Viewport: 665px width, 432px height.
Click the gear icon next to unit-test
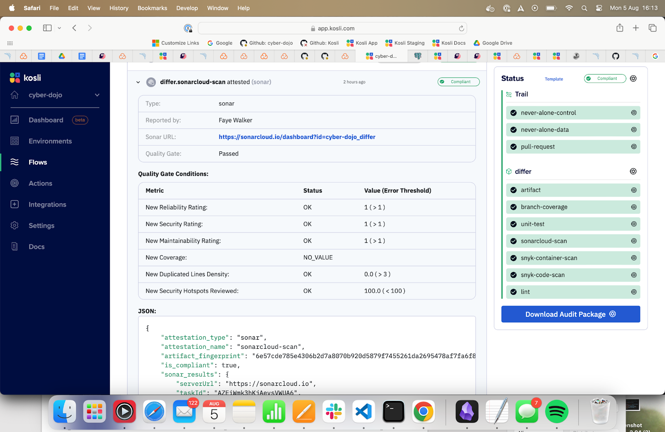[634, 224]
